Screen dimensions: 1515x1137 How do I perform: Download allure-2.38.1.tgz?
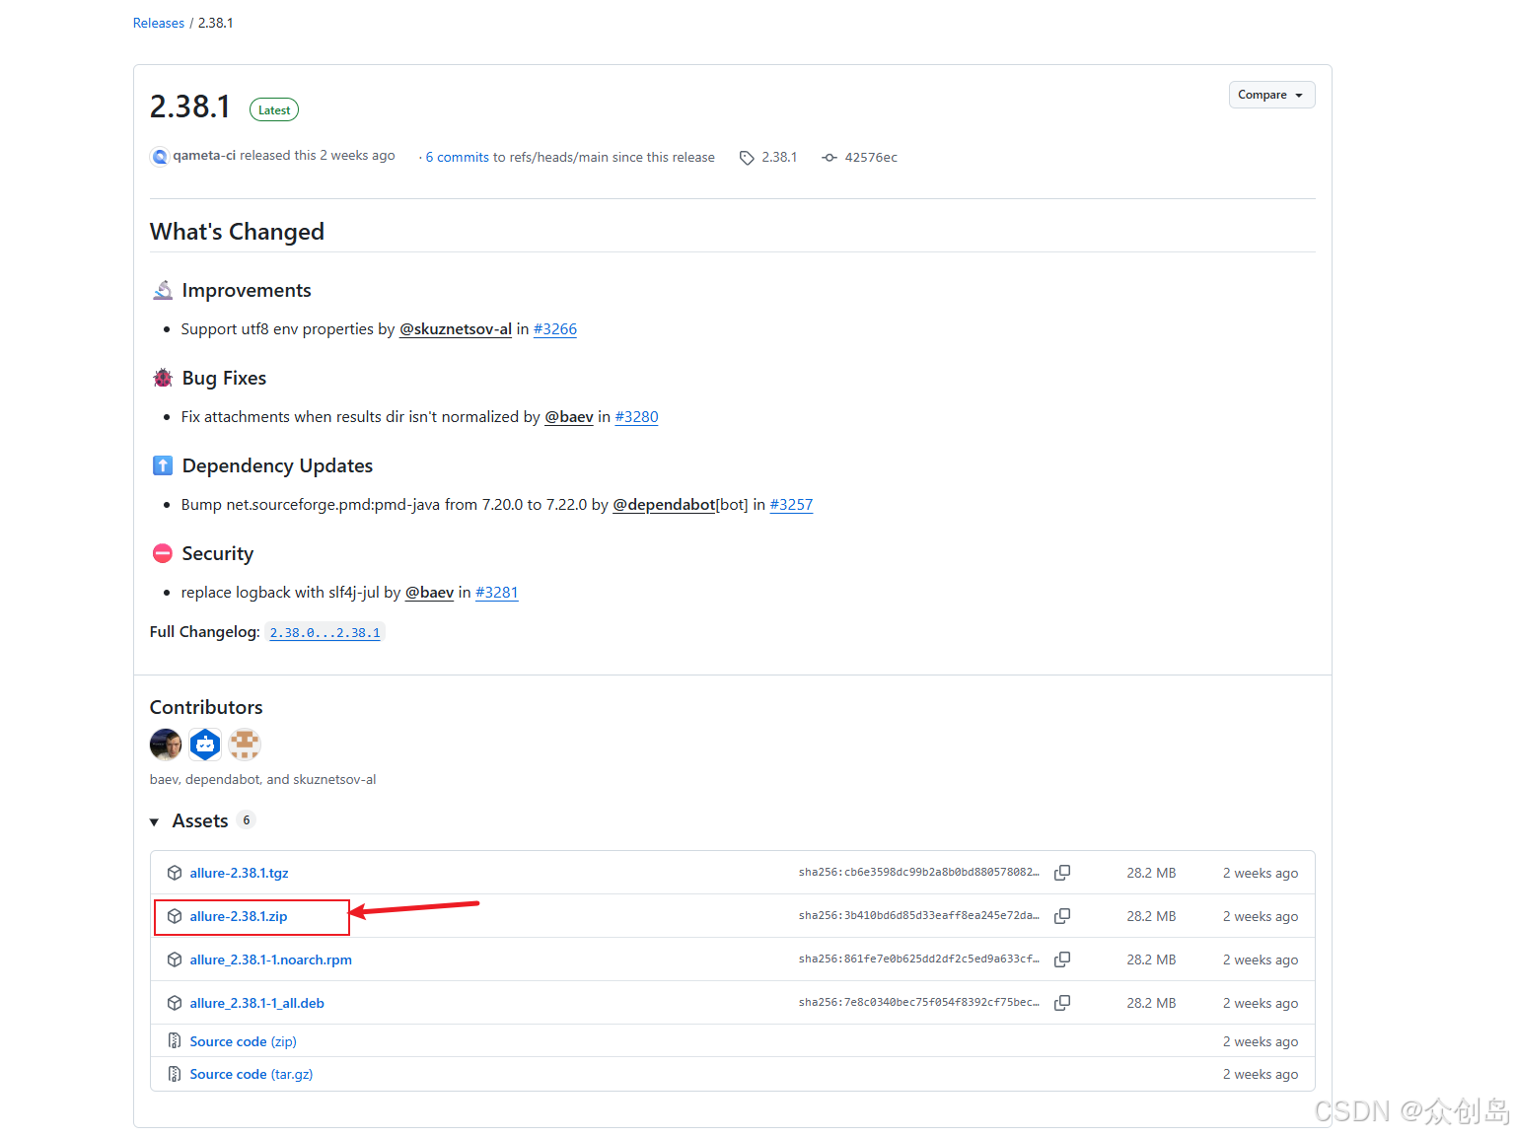tap(239, 873)
